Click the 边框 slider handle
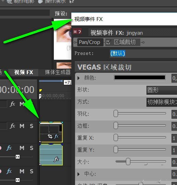This screenshot has width=177, height=185. [116, 125]
